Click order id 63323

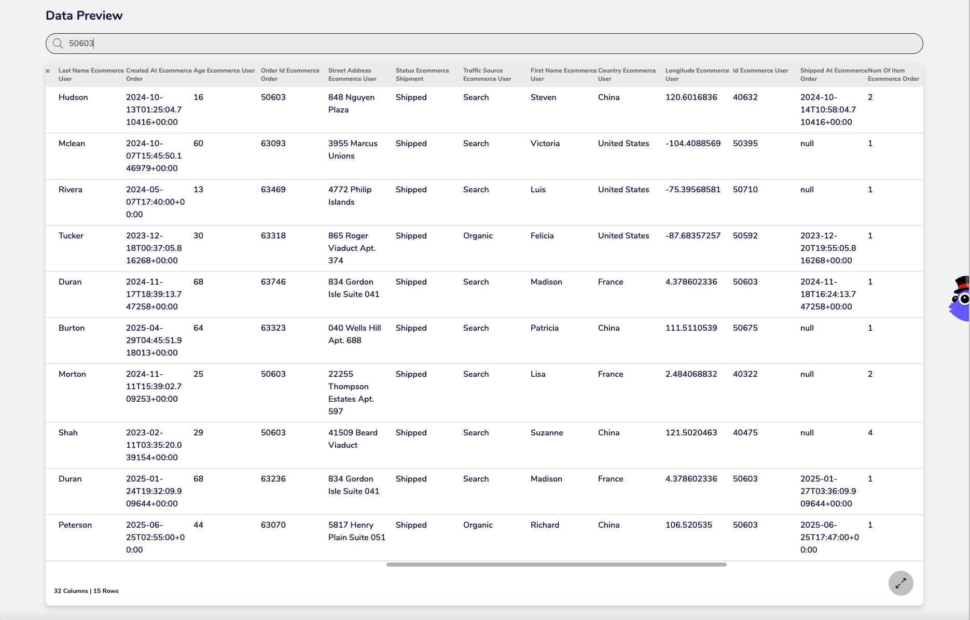(x=273, y=328)
